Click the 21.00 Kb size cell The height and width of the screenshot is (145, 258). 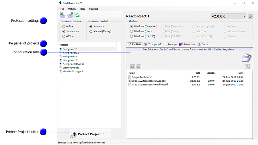click(195, 81)
